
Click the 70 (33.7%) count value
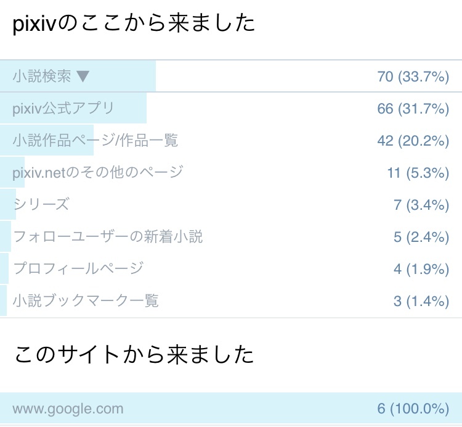[x=413, y=77]
